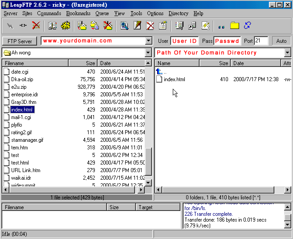Click the local file list scroll-down arrow
This screenshot has width=293, height=239.
click(148, 183)
